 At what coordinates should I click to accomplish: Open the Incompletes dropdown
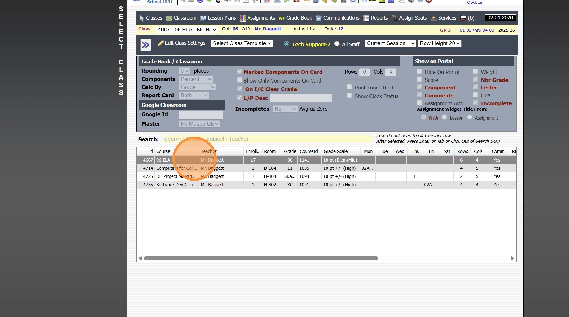[x=285, y=109]
